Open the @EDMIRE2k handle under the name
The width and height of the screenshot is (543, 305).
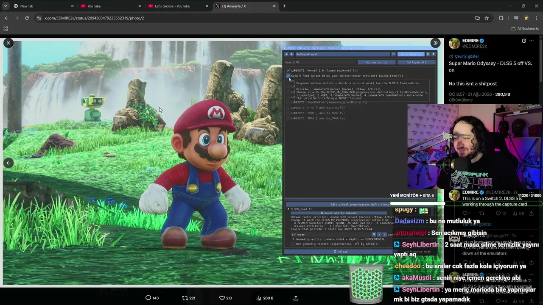(475, 46)
